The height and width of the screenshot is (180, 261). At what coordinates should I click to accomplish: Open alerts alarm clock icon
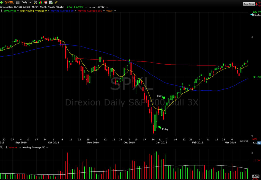[46, 2]
